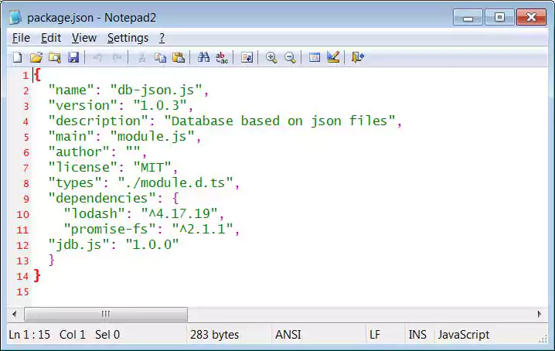Image resolution: width=555 pixels, height=351 pixels.
Task: Click the LF line ending status entry
Action: coord(375,334)
